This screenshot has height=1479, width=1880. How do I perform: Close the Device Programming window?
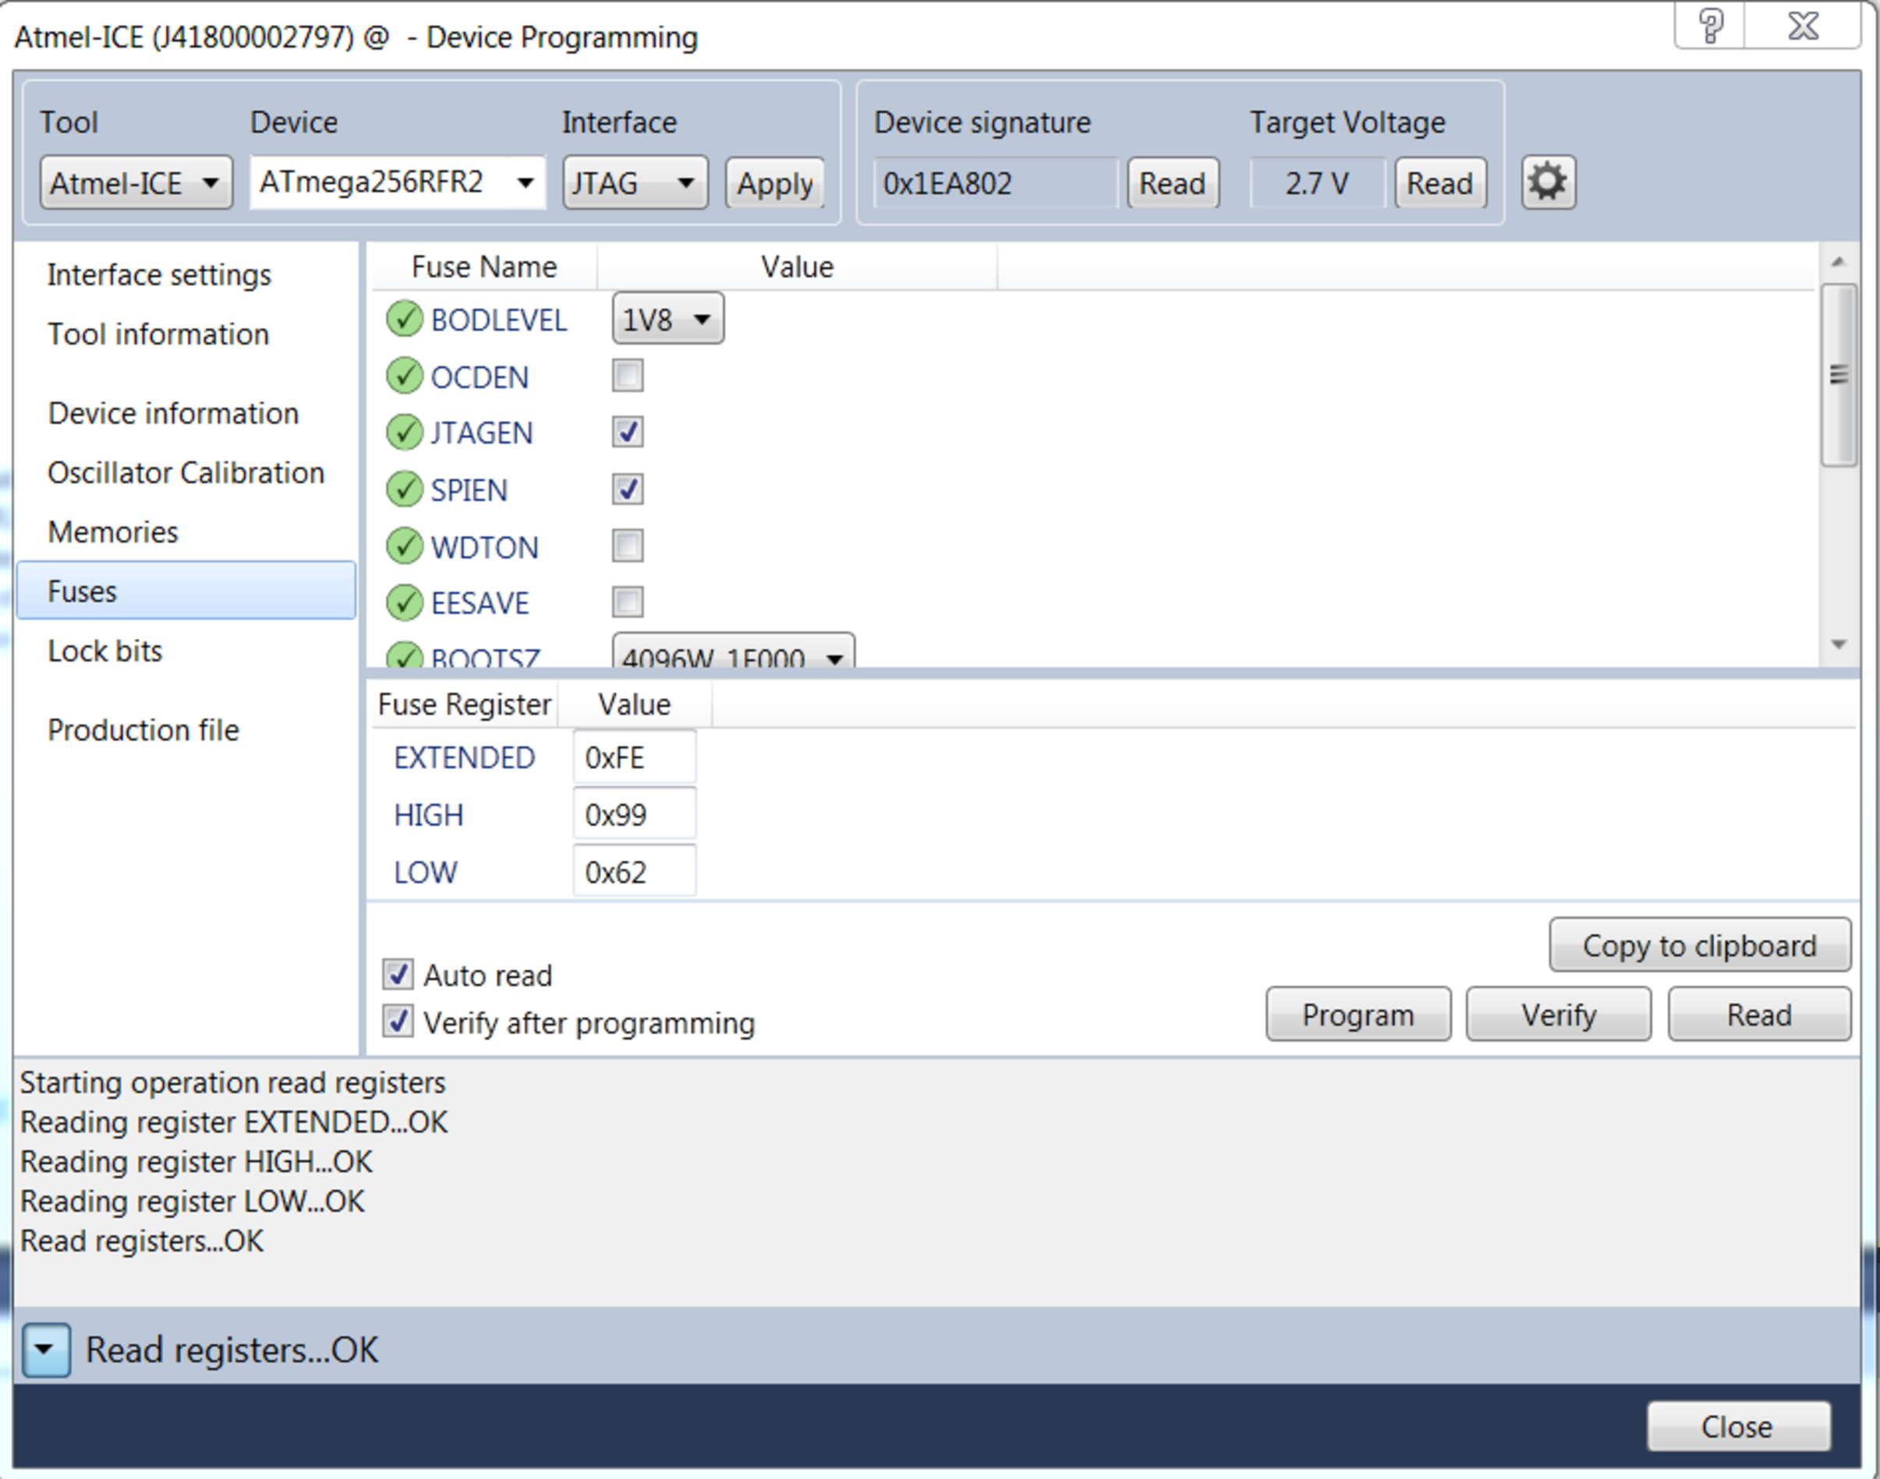click(x=1804, y=25)
